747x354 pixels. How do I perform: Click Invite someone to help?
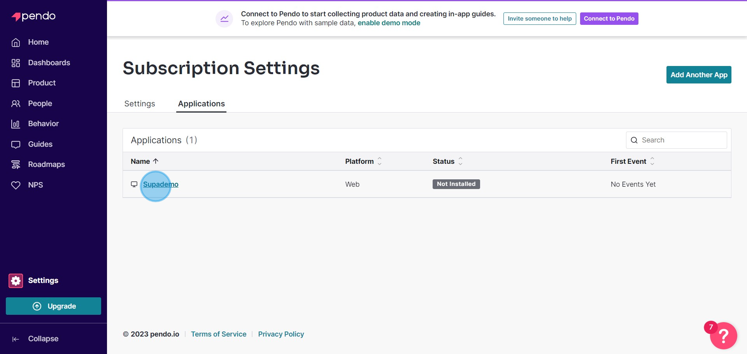point(540,19)
